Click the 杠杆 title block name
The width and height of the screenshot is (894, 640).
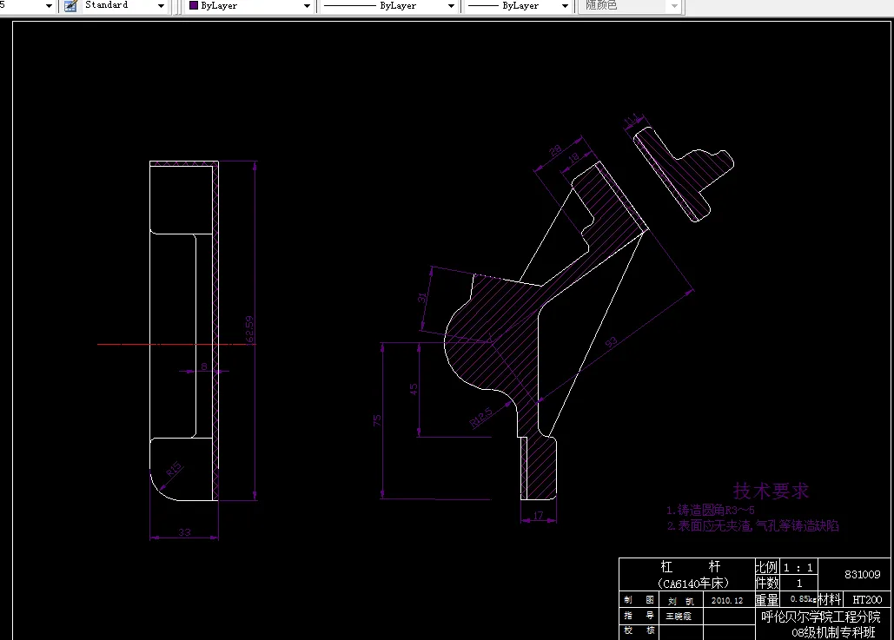691,566
